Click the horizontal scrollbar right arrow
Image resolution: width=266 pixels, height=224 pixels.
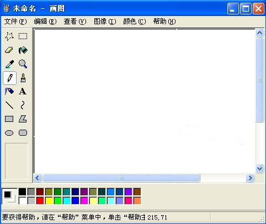point(250,178)
